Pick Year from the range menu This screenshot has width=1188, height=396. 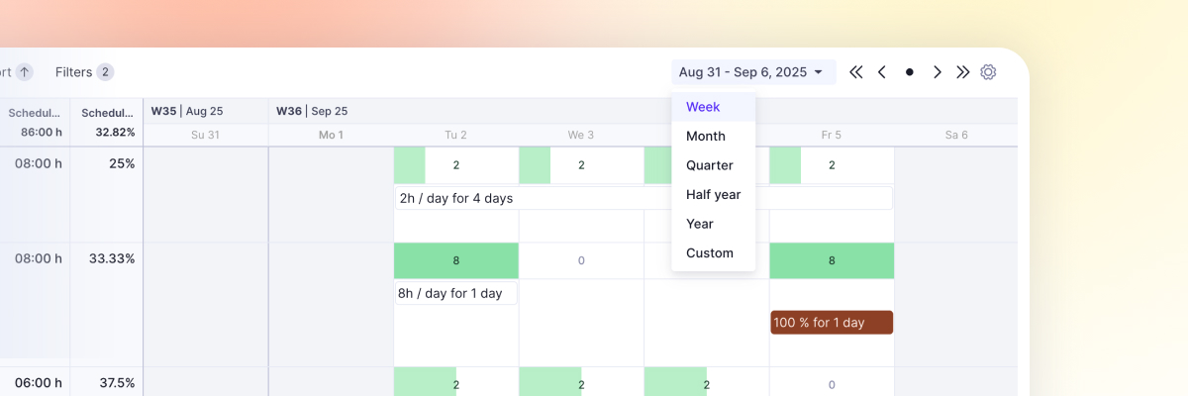(700, 224)
